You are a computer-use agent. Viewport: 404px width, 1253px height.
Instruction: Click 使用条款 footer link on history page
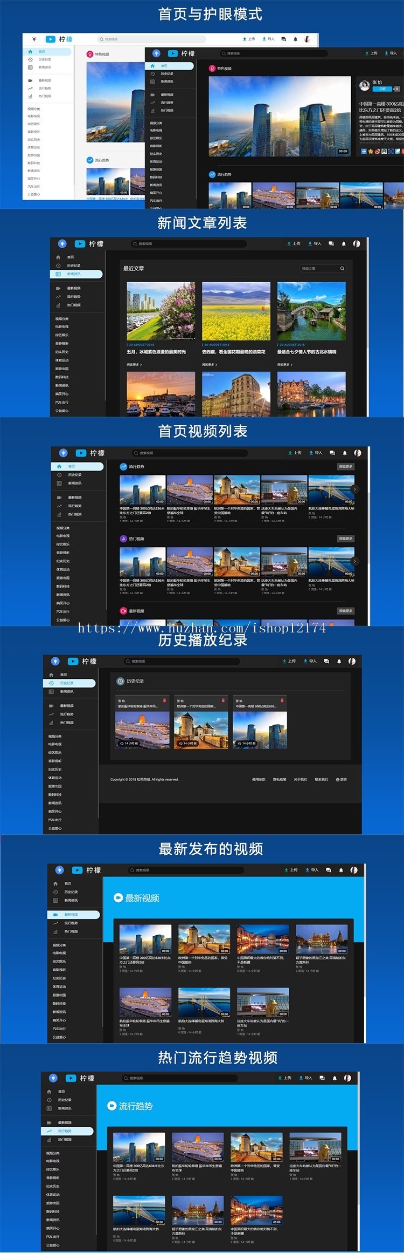tap(259, 779)
